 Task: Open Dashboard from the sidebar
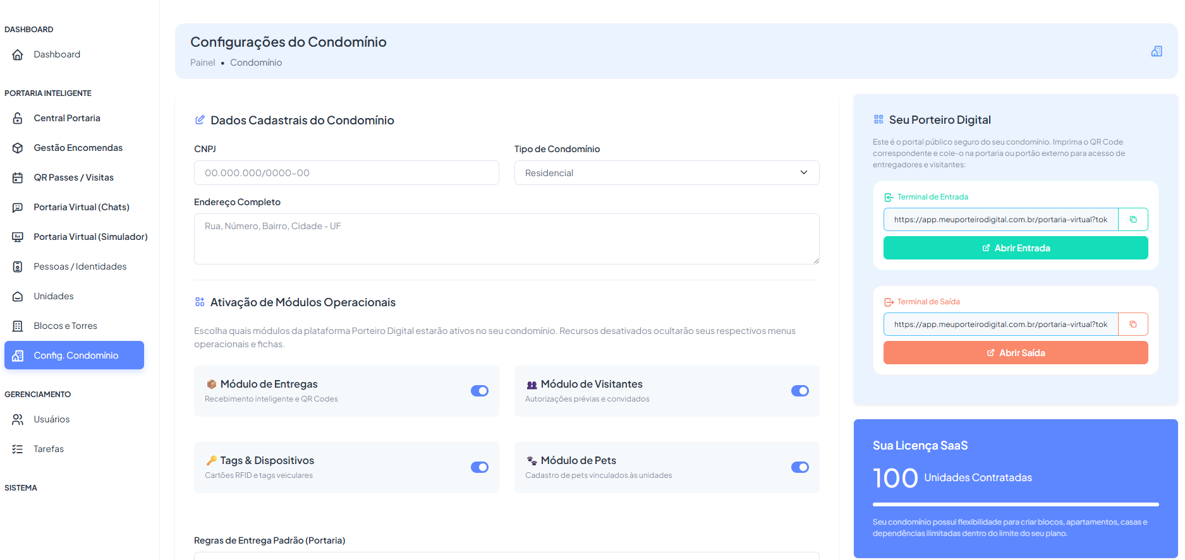74,55
